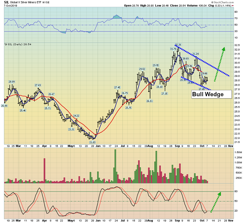
Task: Click the 27.45 price label
Action: click(x=117, y=87)
